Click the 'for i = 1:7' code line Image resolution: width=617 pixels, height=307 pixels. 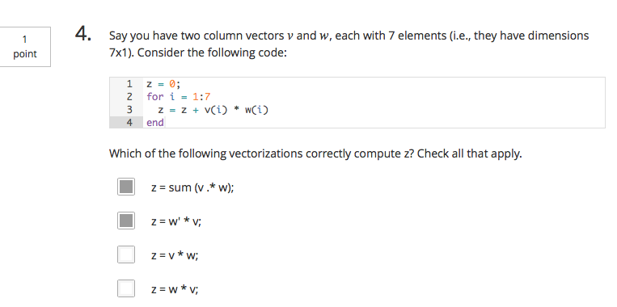[179, 97]
